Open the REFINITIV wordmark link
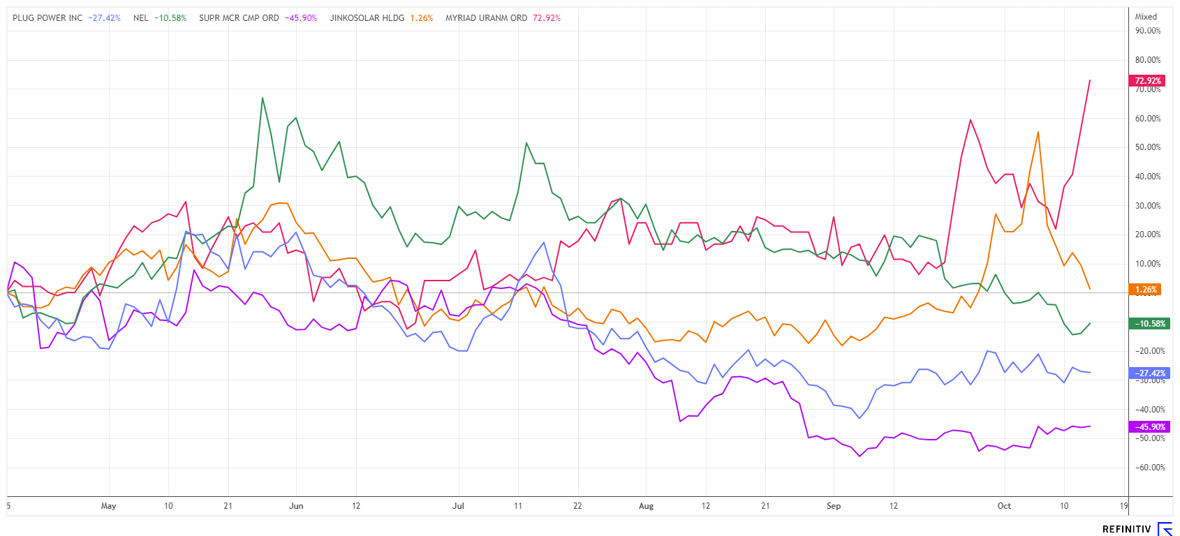 pyautogui.click(x=1126, y=530)
